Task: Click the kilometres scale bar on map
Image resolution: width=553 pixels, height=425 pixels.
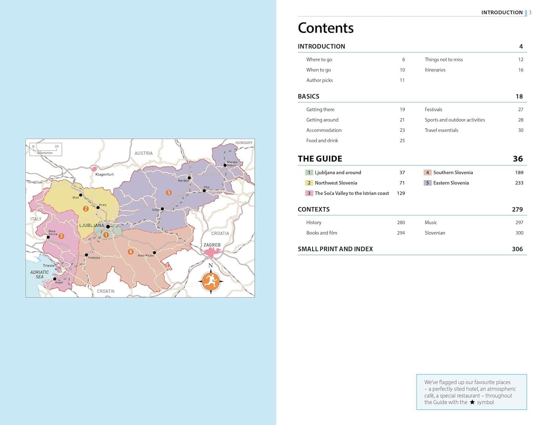Action: tap(46, 149)
